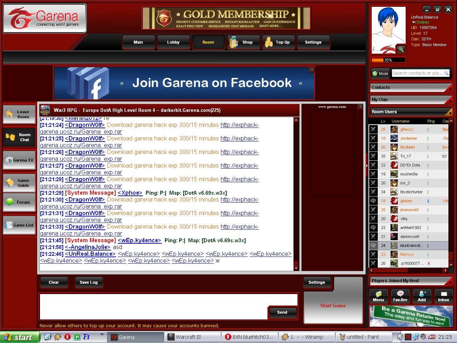Click BirdMaN's avatar in the user list

click(x=394, y=147)
